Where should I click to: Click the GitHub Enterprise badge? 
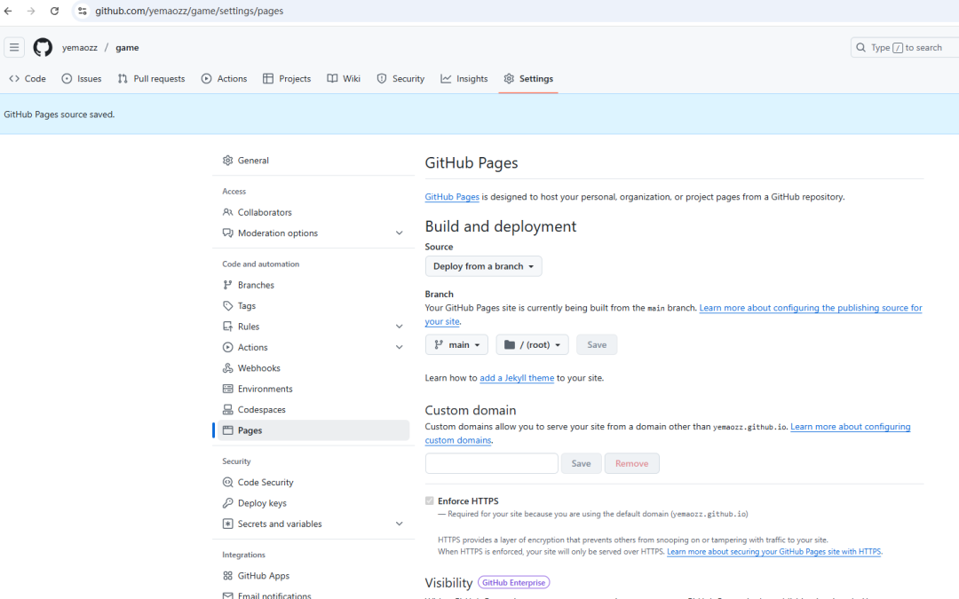tap(514, 582)
